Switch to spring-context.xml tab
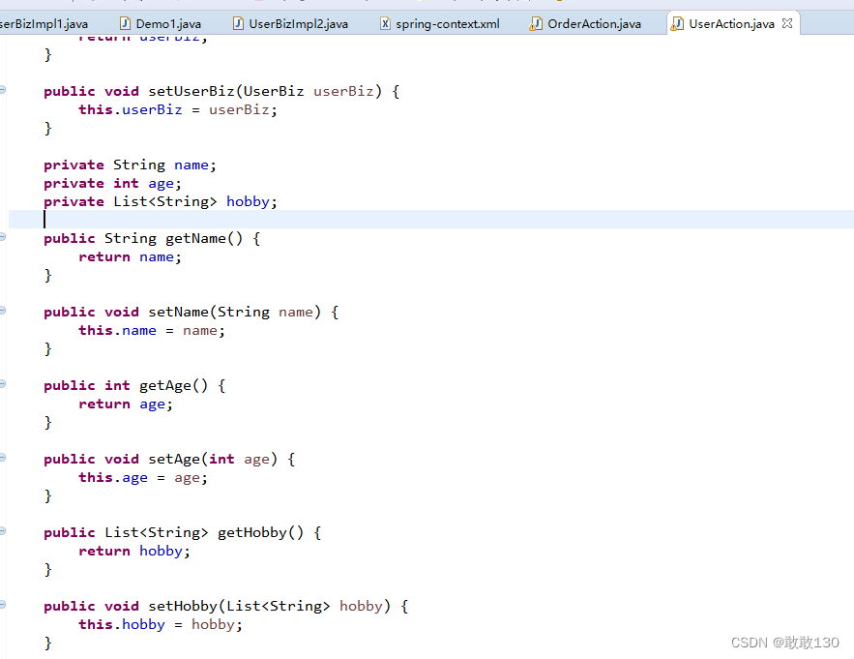 pos(439,24)
